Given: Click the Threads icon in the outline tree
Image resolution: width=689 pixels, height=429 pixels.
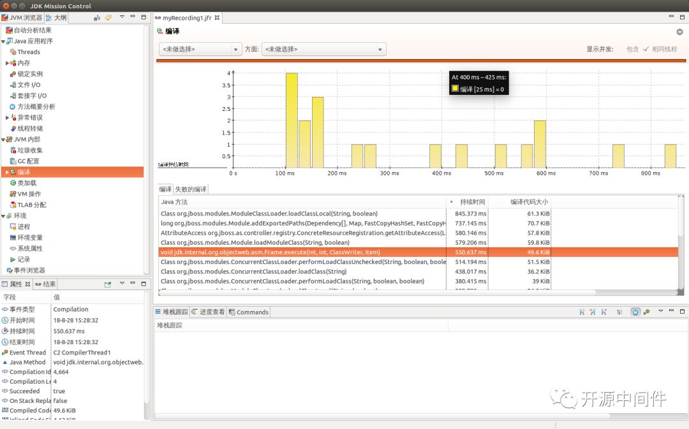Looking at the screenshot, I should tap(13, 52).
